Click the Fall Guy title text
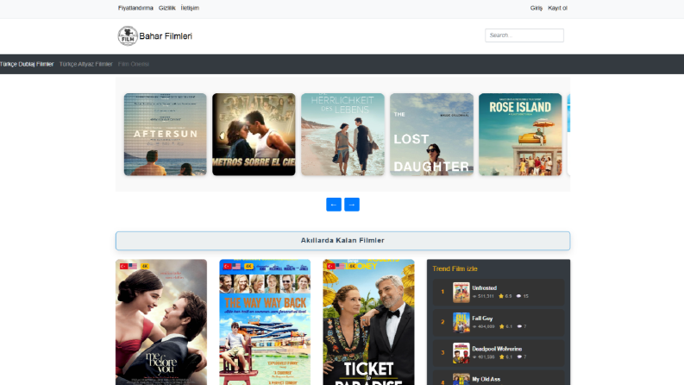The height and width of the screenshot is (385, 684). tap(482, 319)
